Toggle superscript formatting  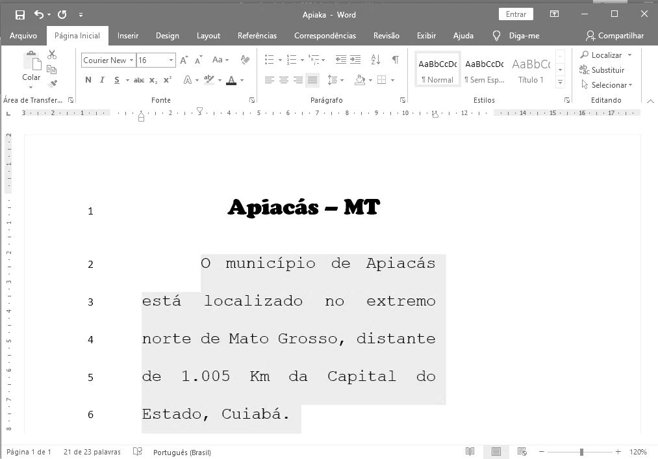168,80
